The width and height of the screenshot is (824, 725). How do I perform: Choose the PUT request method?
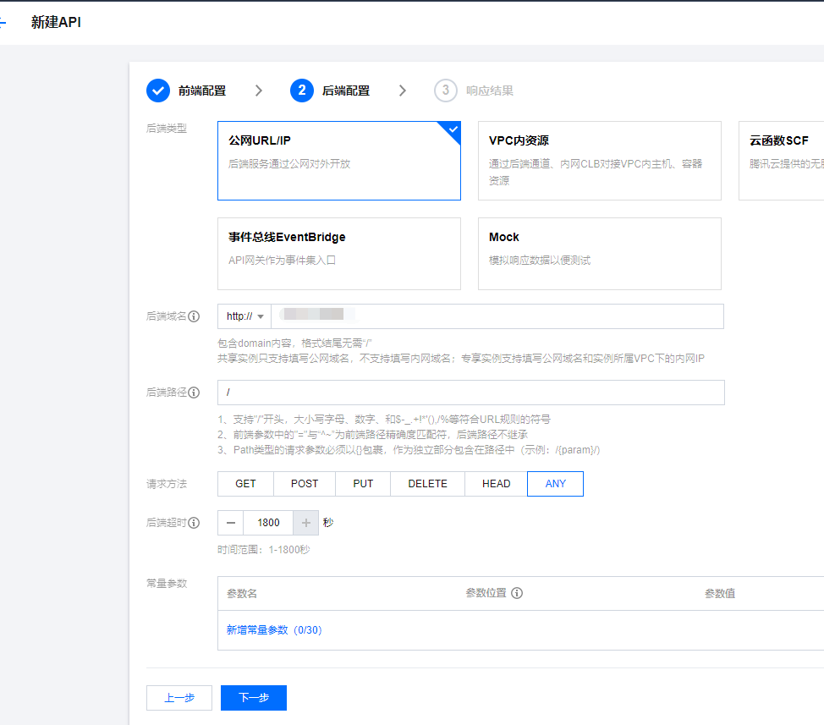363,484
